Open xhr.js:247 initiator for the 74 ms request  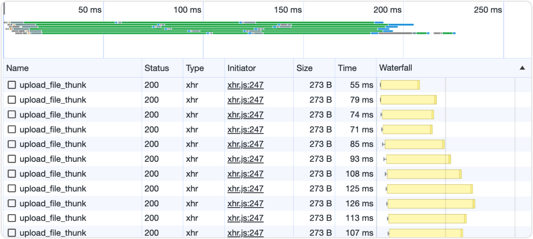pyautogui.click(x=245, y=115)
